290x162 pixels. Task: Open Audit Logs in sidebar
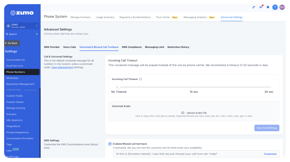coord(12,156)
